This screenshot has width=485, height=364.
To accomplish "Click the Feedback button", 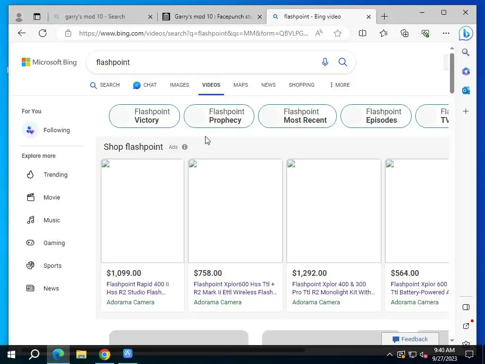I will (410, 339).
